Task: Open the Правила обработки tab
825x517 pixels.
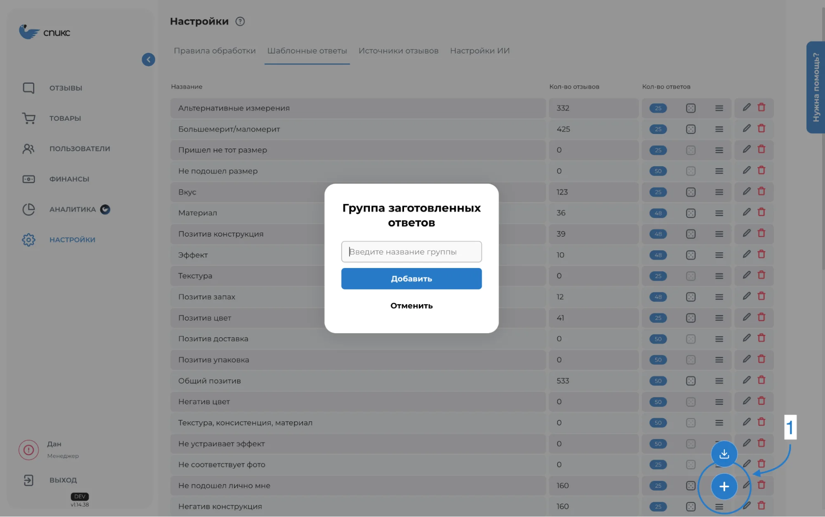Action: 215,51
